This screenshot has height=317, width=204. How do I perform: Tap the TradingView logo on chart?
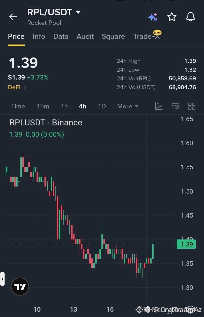tap(20, 287)
